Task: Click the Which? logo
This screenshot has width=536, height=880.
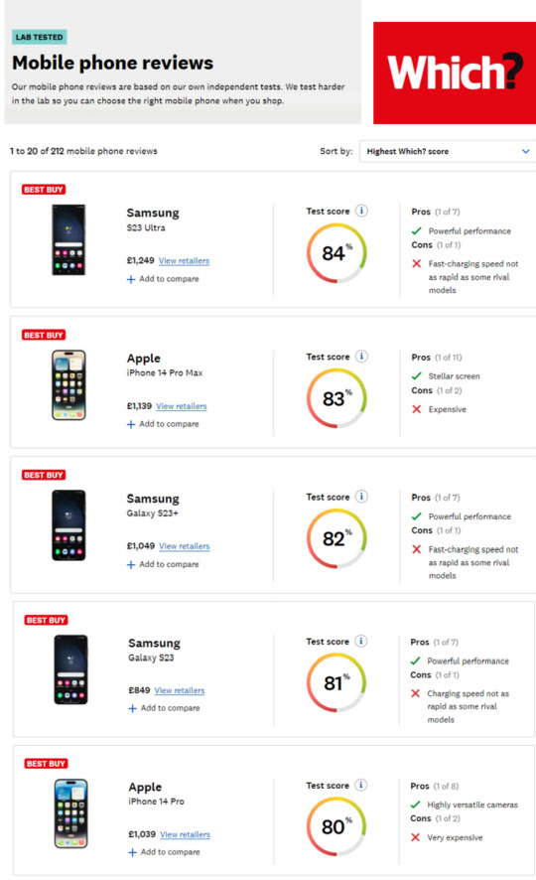Action: 455,73
